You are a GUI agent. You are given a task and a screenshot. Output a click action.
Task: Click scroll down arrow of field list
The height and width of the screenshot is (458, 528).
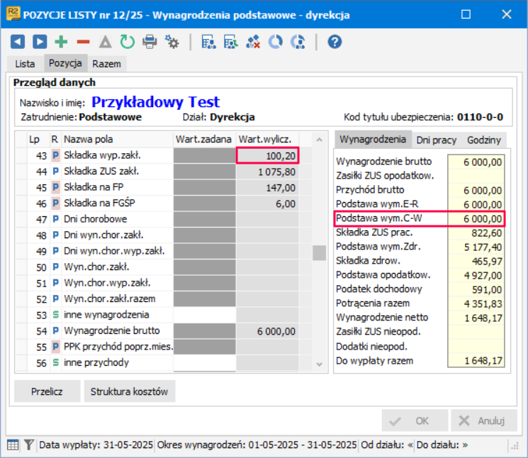(319, 364)
